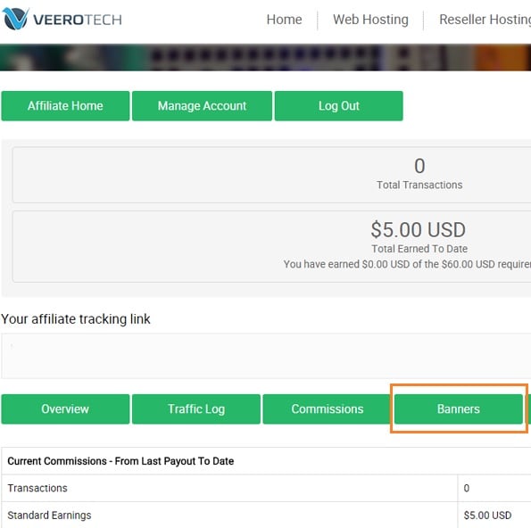The height and width of the screenshot is (528, 531).
Task: Click the '$5.00 USD' total earned amount
Action: pos(419,229)
